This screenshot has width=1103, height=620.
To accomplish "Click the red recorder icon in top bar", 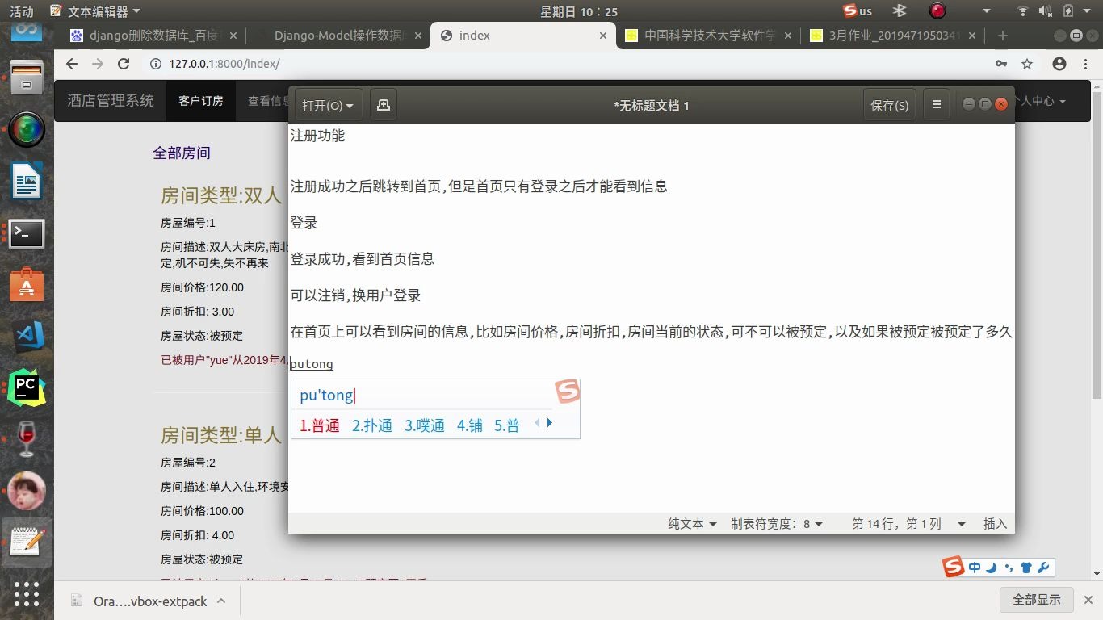I will point(937,10).
